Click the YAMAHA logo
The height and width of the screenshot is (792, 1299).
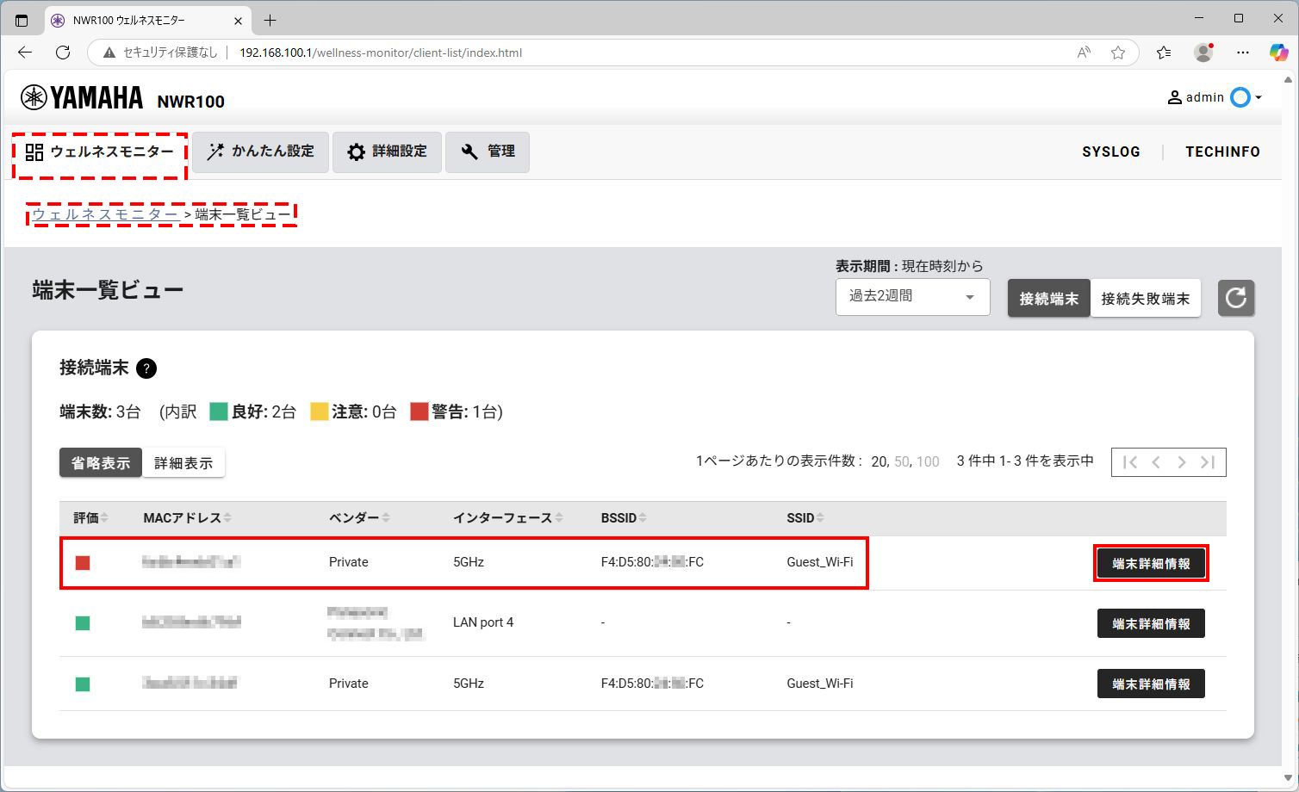pyautogui.click(x=83, y=98)
